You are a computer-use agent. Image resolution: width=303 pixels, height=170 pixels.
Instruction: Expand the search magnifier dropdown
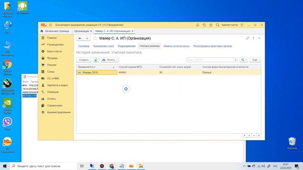(x=244, y=60)
